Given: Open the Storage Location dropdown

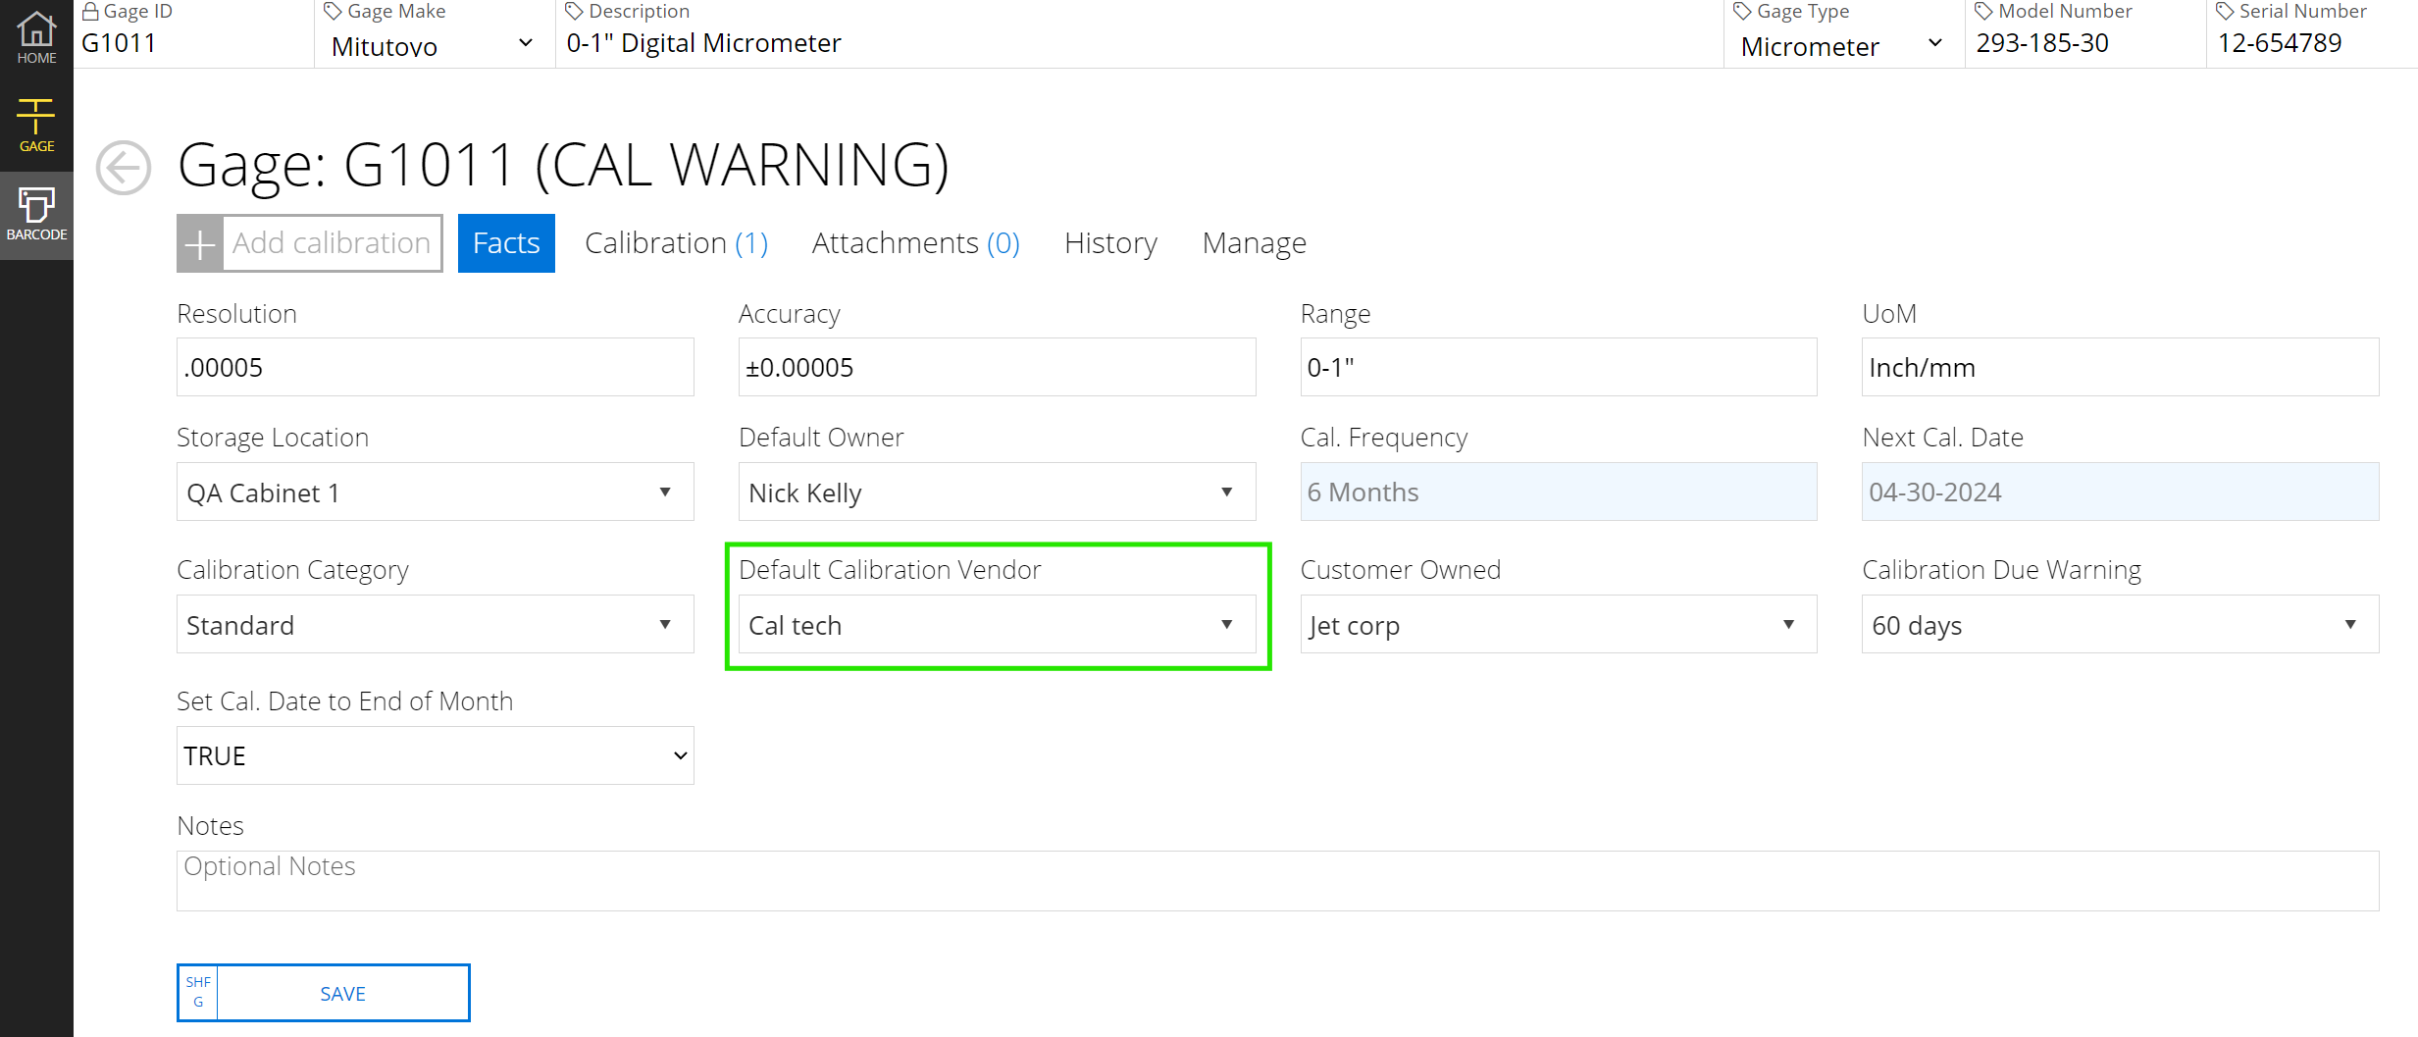Looking at the screenshot, I should click(436, 492).
